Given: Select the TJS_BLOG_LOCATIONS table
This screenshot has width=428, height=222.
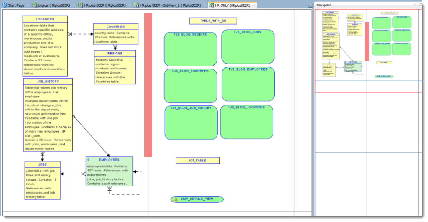Looking at the screenshot, I should point(247,122).
